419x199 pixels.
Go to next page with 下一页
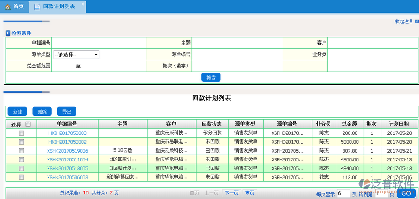pyautogui.click(x=231, y=193)
